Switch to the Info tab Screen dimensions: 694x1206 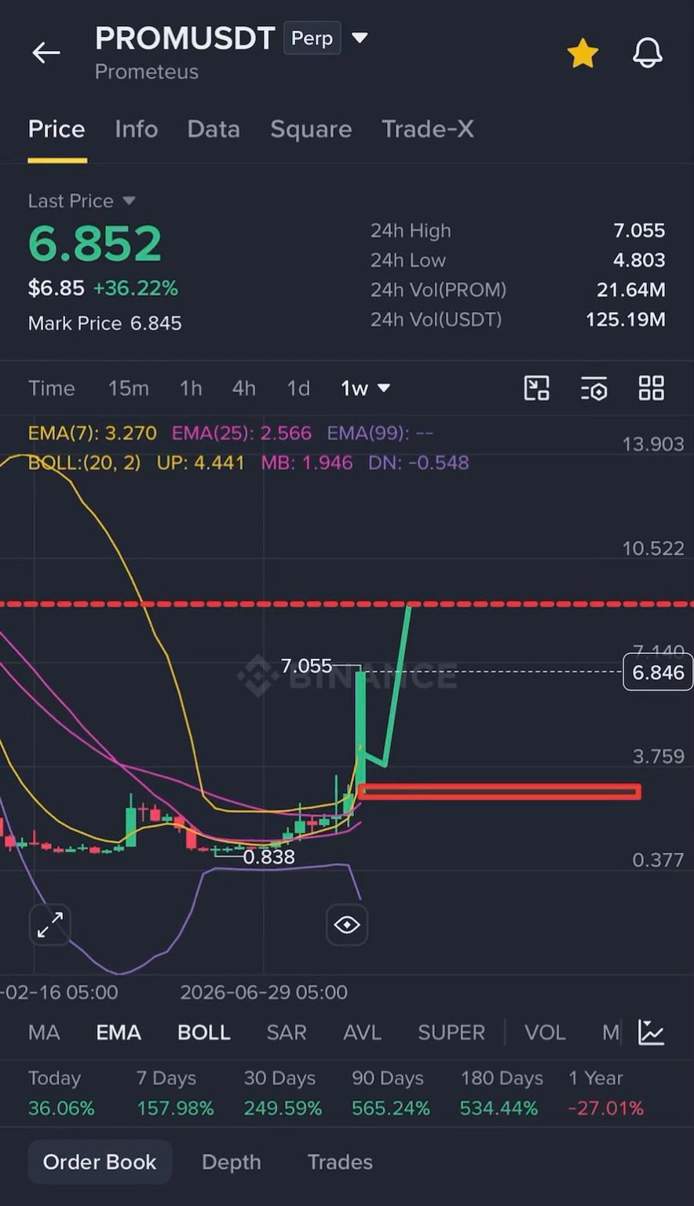click(x=136, y=129)
